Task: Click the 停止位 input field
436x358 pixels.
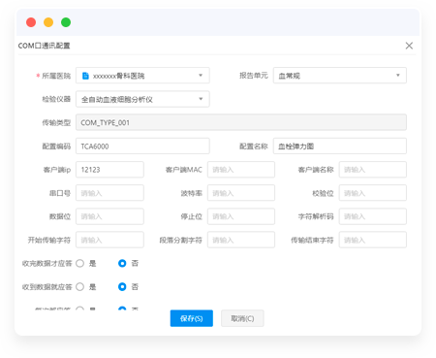Action: (241, 216)
